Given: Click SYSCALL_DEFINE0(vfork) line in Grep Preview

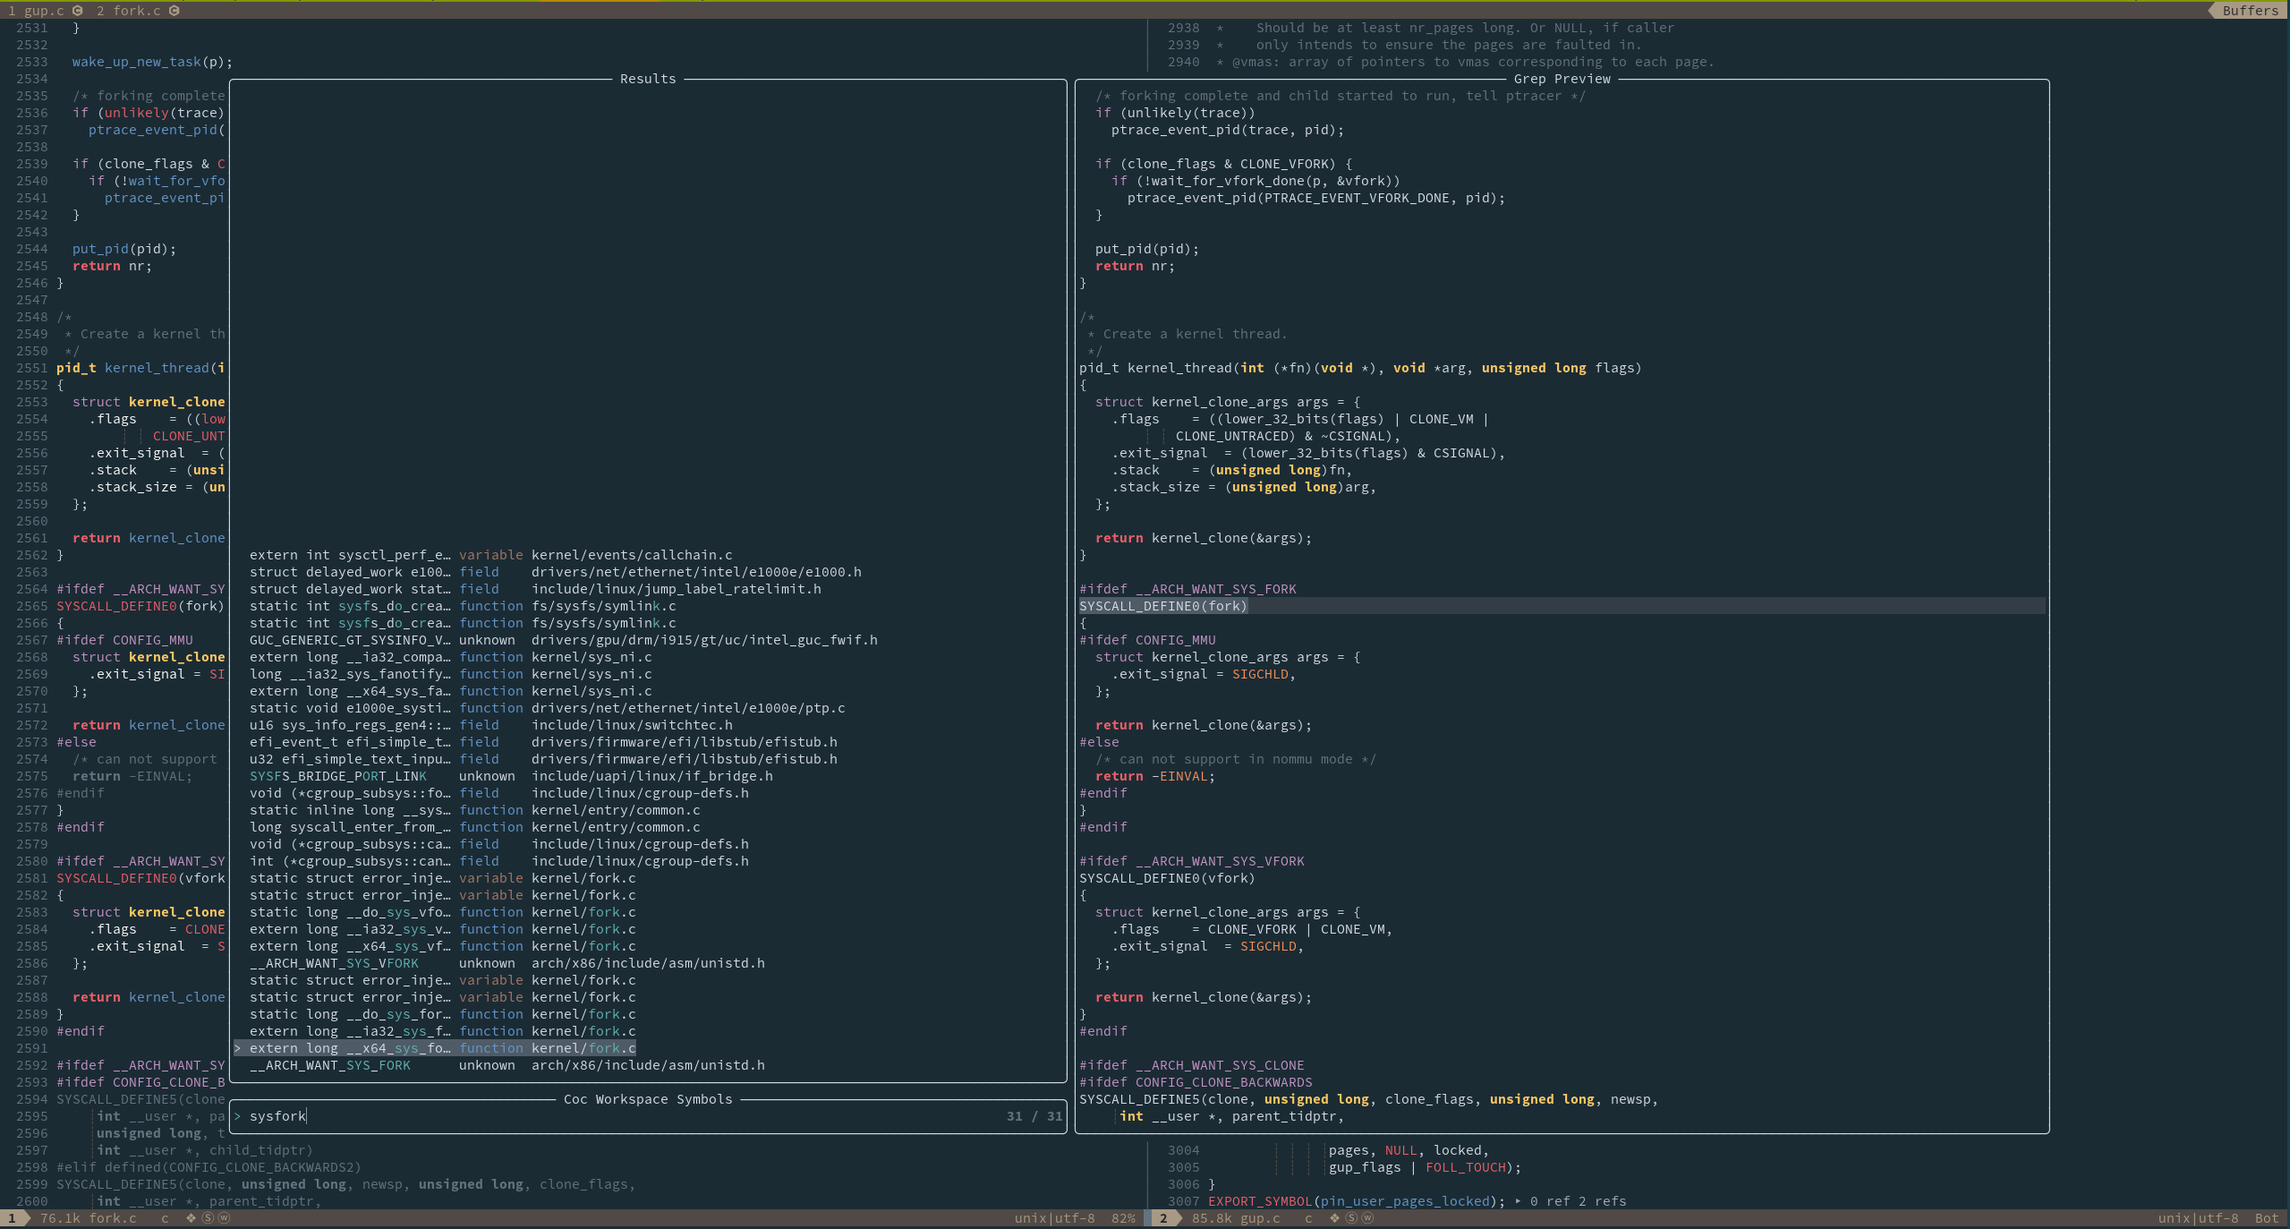Looking at the screenshot, I should click(x=1167, y=878).
